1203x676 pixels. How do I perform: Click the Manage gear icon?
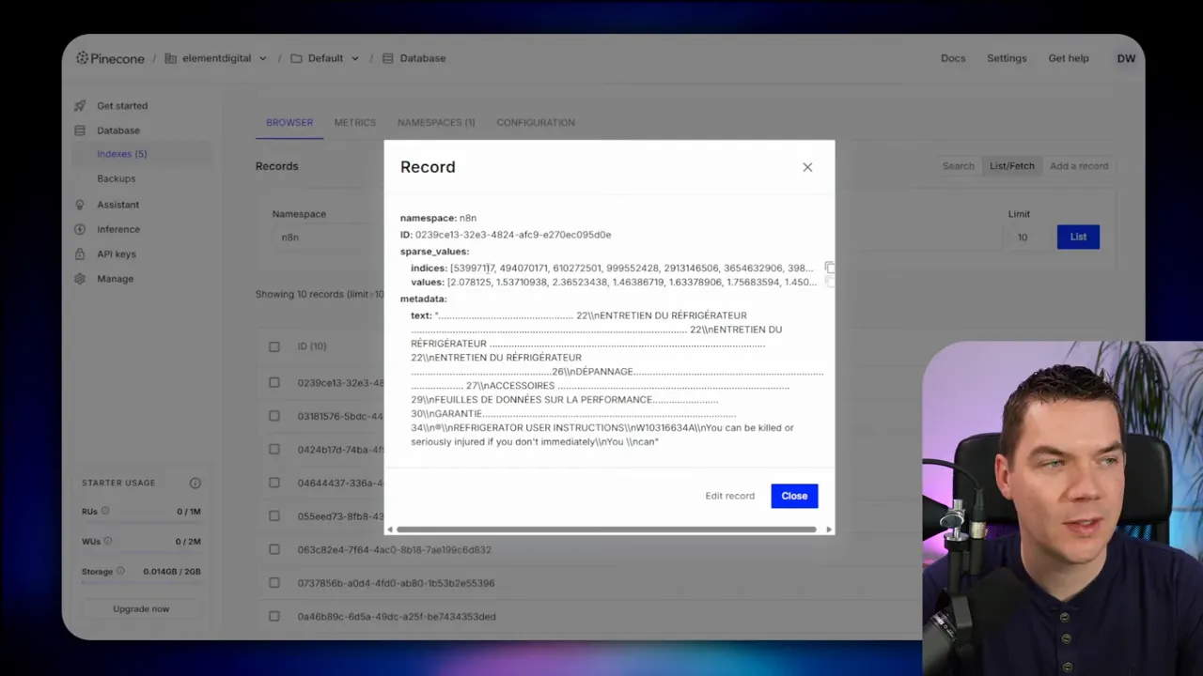(x=80, y=279)
